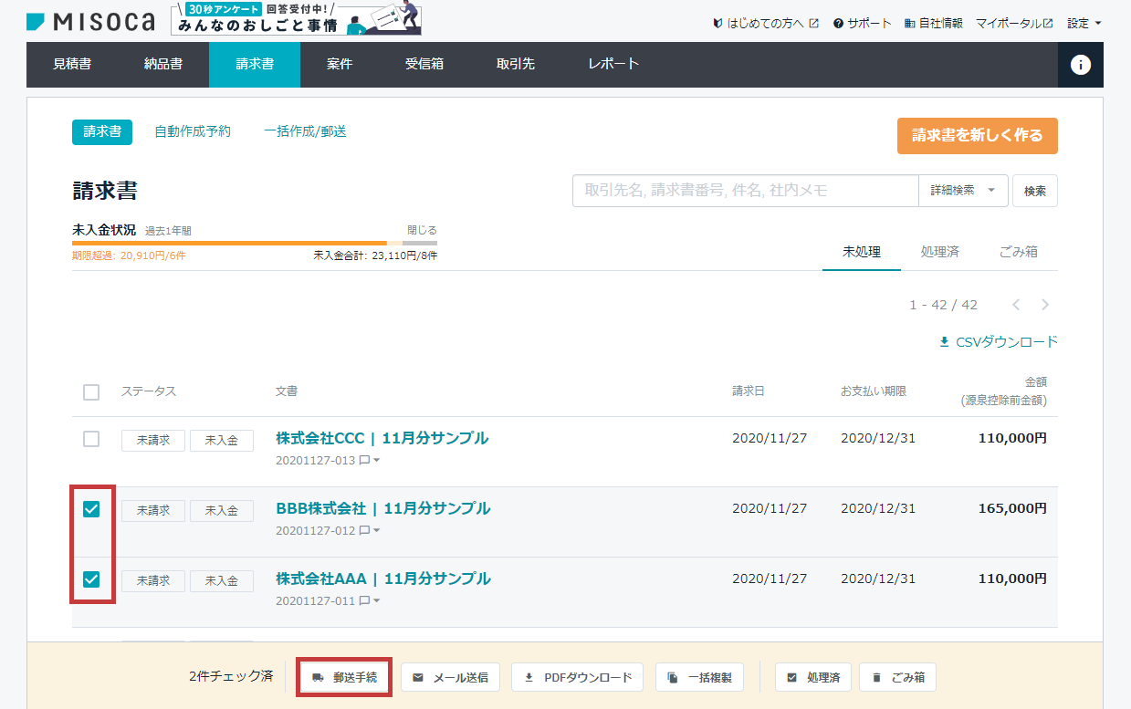The width and height of the screenshot is (1131, 709).
Task: Click 未入金 status on 株式会社CCC row
Action: tap(222, 441)
